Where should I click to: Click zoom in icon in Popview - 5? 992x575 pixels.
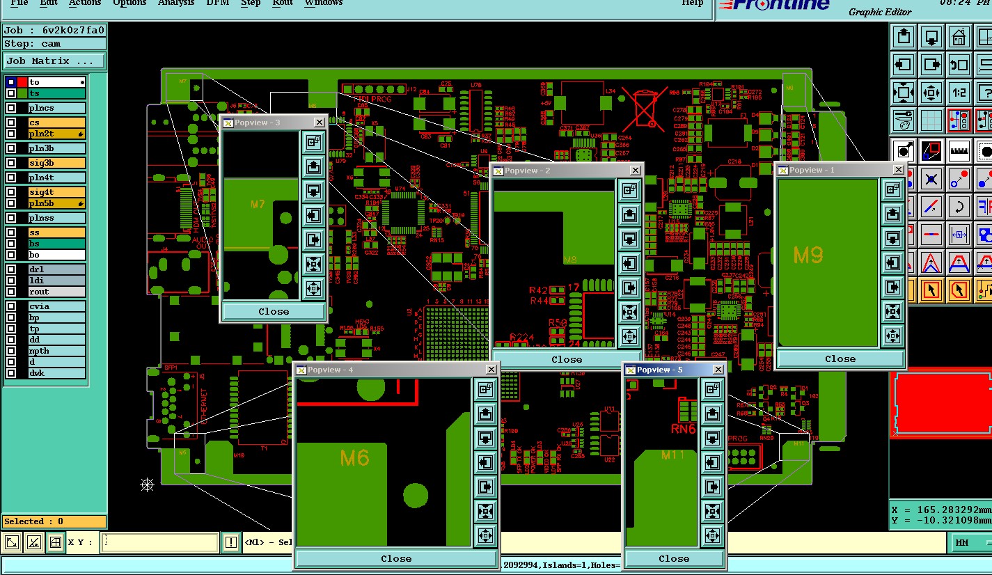pos(711,511)
